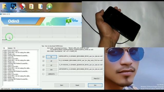Viewport: 164px width, 92px height.
Task: Click the 'NEW model' tip line
Action: pyautogui.click(x=62, y=51)
